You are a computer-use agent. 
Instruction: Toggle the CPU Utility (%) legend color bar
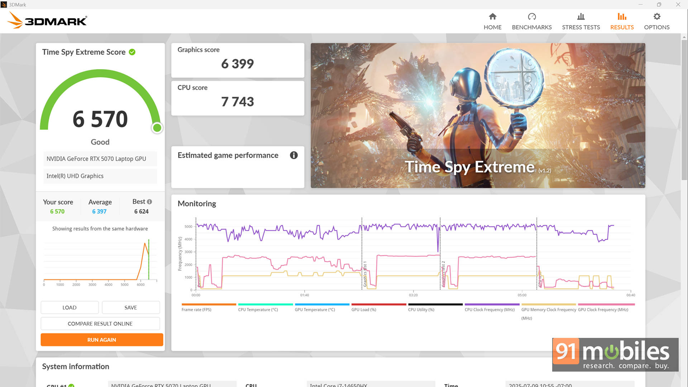(435, 304)
